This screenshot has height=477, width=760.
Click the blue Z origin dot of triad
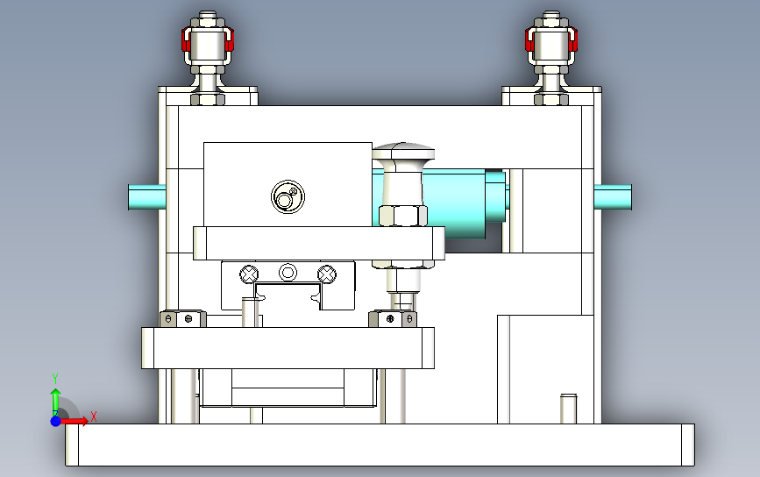click(x=55, y=421)
